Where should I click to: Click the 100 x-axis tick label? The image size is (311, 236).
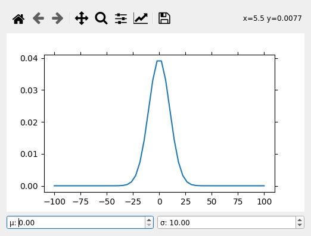click(265, 202)
